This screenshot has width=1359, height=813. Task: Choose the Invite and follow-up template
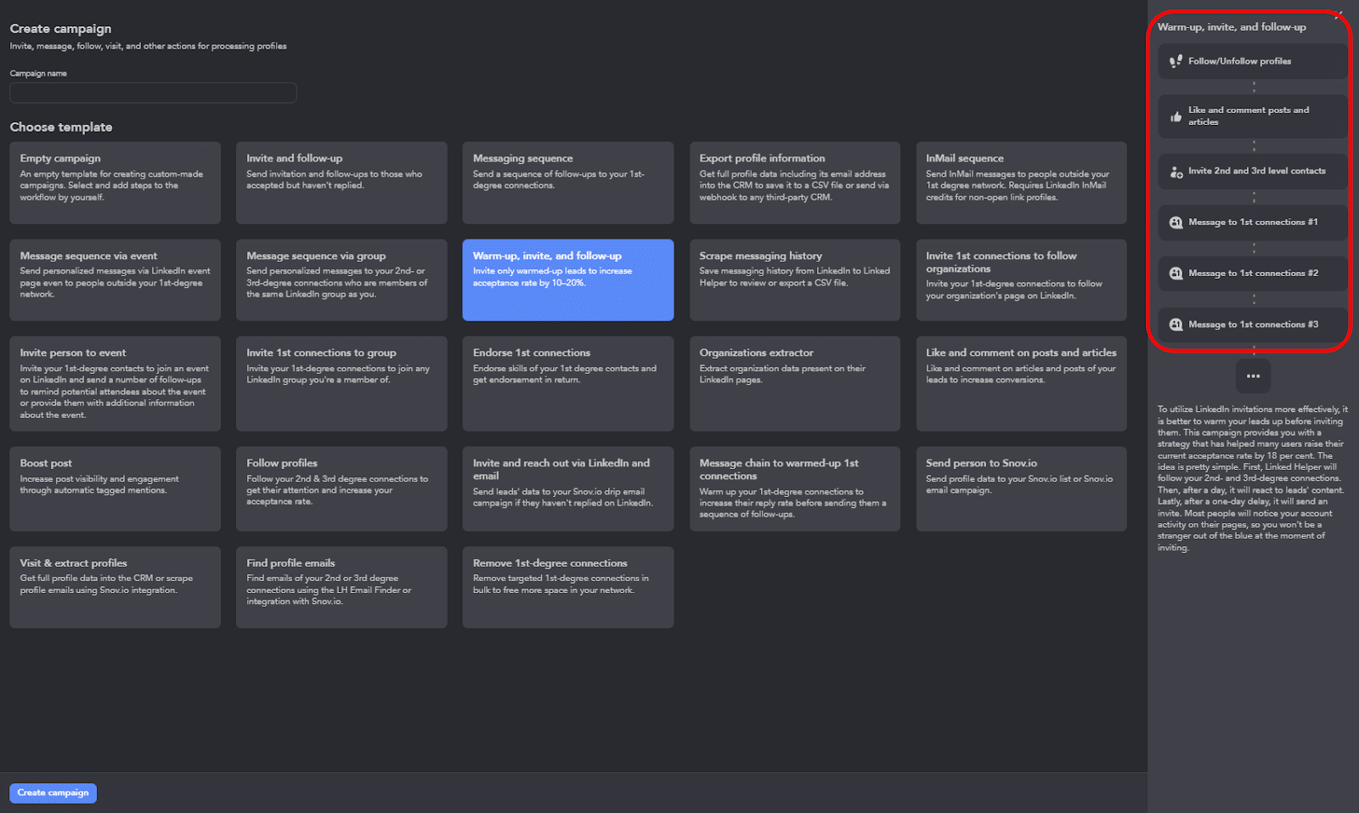coord(341,183)
